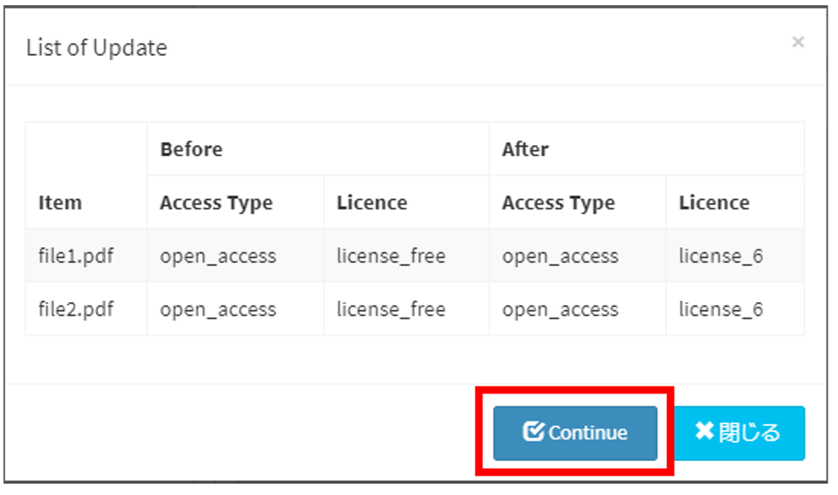
Task: Select file1.pdf's license_free cell
Action: click(391, 256)
